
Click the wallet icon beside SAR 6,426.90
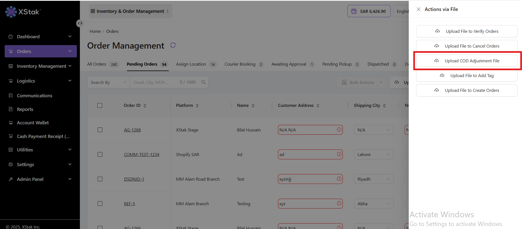(x=354, y=11)
